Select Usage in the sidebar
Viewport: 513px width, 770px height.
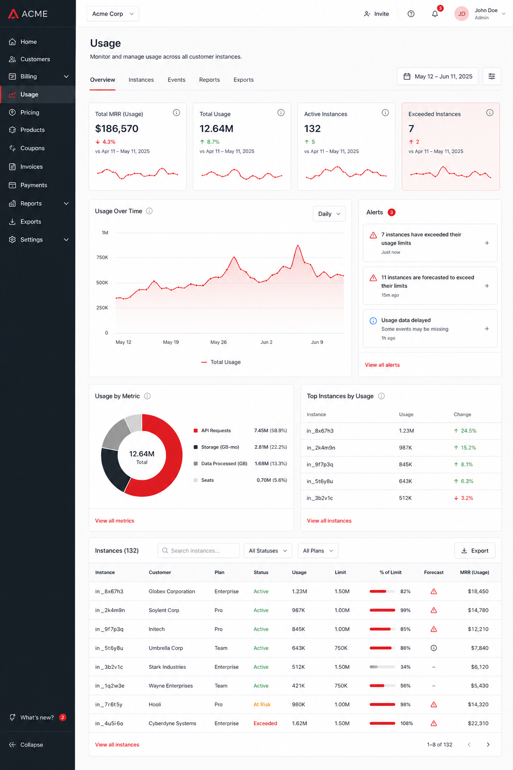[38, 95]
